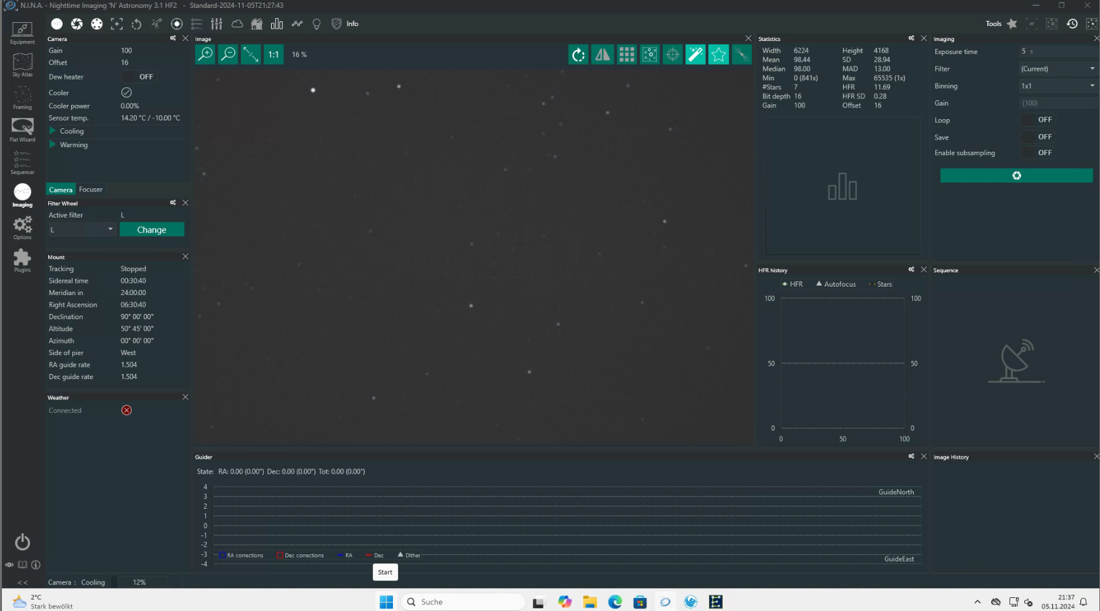Edit the Exposure time field

click(1058, 51)
